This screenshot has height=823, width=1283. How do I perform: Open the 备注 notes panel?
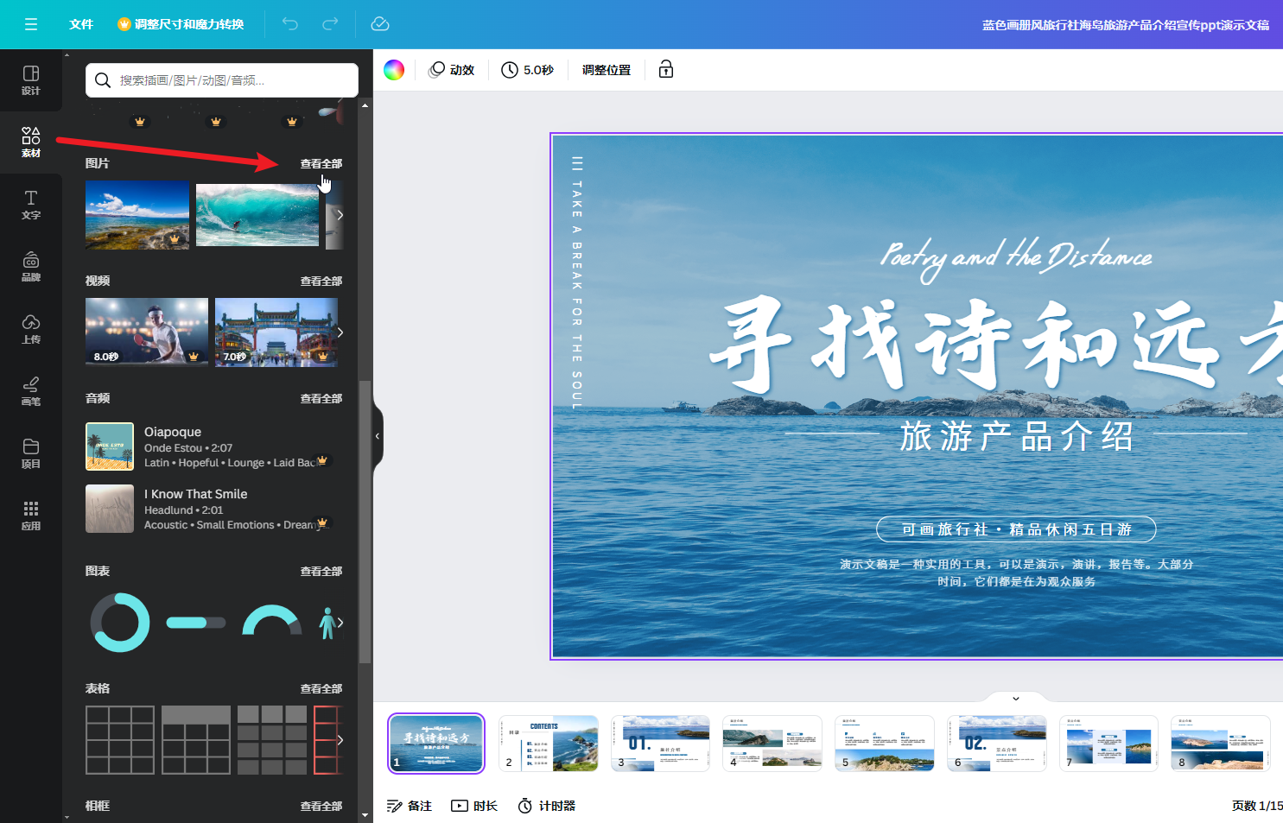click(x=409, y=806)
